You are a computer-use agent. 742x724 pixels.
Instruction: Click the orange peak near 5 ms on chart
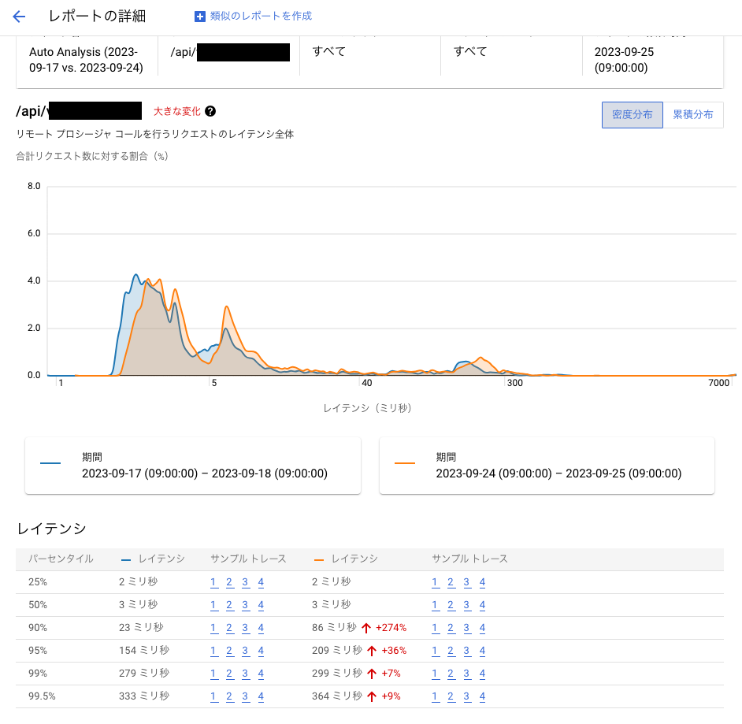[x=227, y=307]
